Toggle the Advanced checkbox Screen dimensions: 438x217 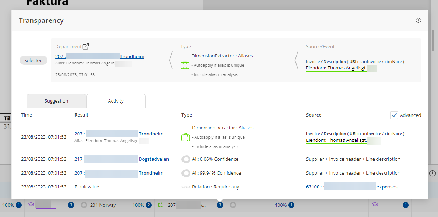[x=394, y=115]
